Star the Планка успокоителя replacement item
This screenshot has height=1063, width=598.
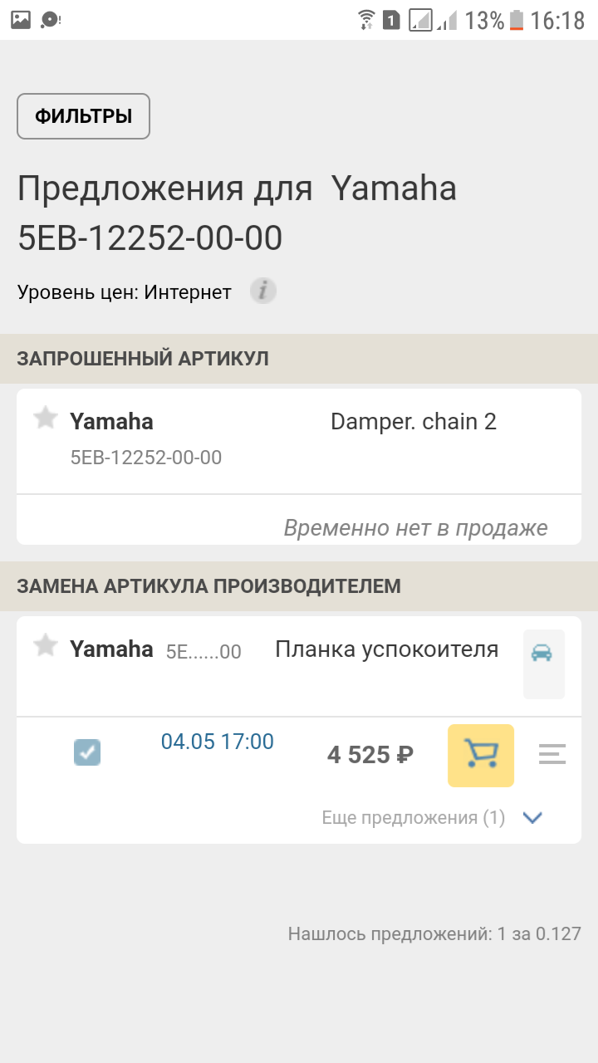coord(46,645)
